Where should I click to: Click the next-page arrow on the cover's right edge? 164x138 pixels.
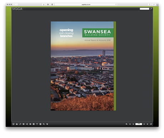pos(115,66)
